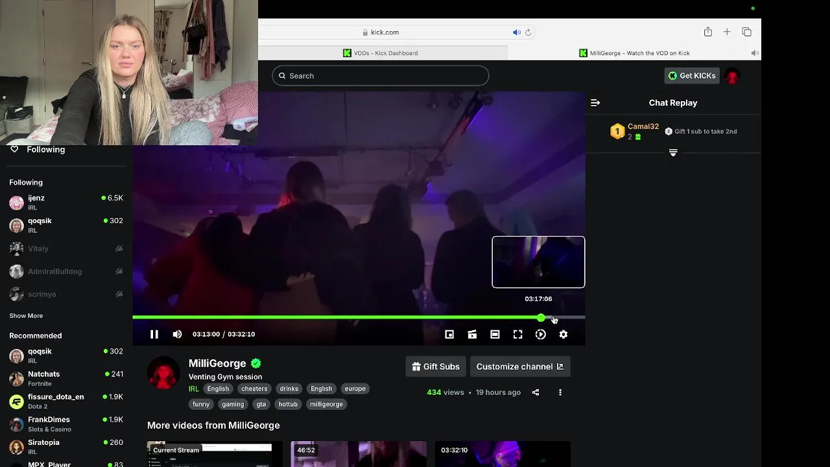Open offline channel Vitaly
This screenshot has width=830, height=467.
(66, 248)
